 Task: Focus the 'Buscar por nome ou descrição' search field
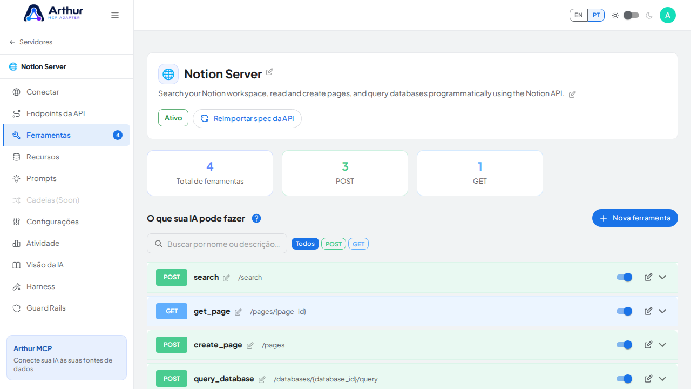coord(217,244)
